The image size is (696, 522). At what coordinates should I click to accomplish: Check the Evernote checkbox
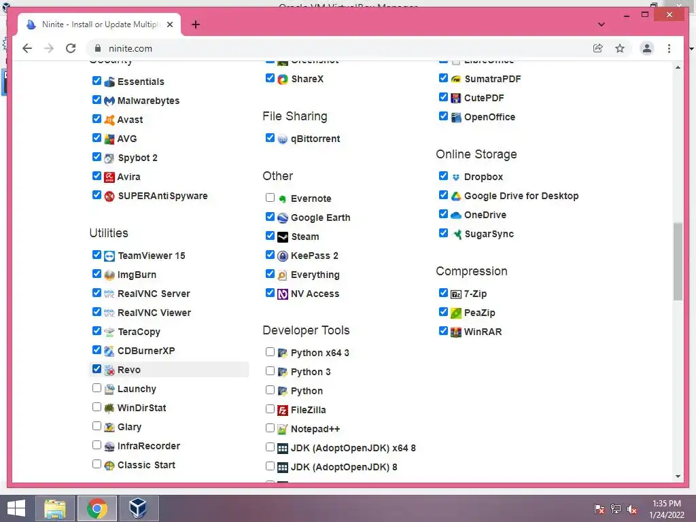270,198
